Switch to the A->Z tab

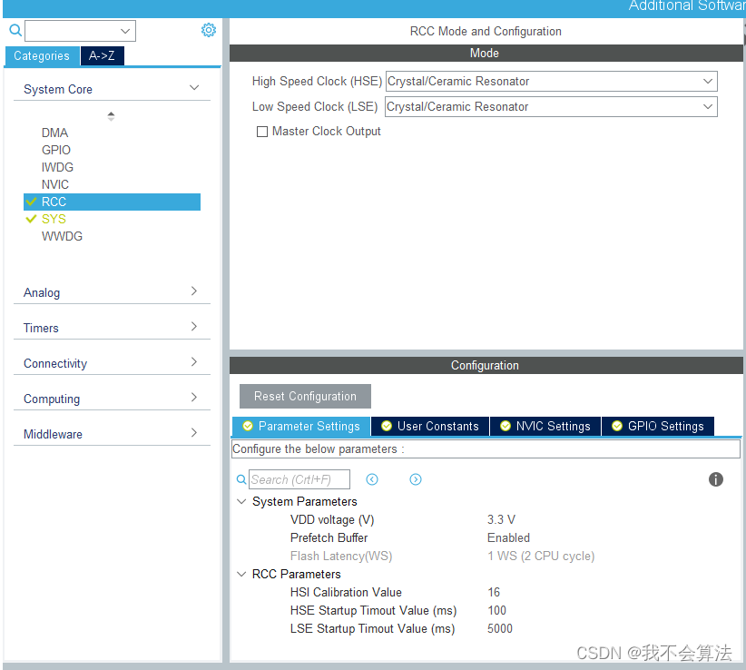tap(102, 55)
